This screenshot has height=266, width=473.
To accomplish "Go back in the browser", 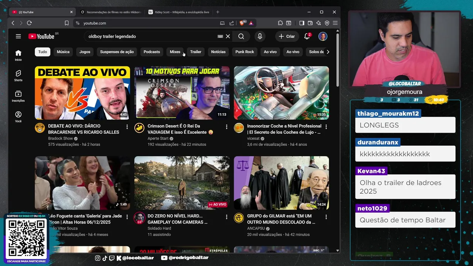I will coord(13,23).
